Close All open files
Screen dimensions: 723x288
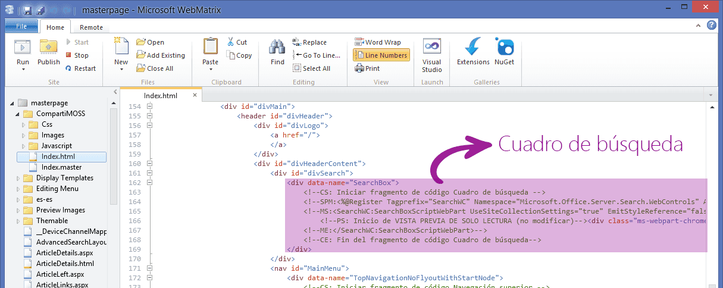click(155, 68)
